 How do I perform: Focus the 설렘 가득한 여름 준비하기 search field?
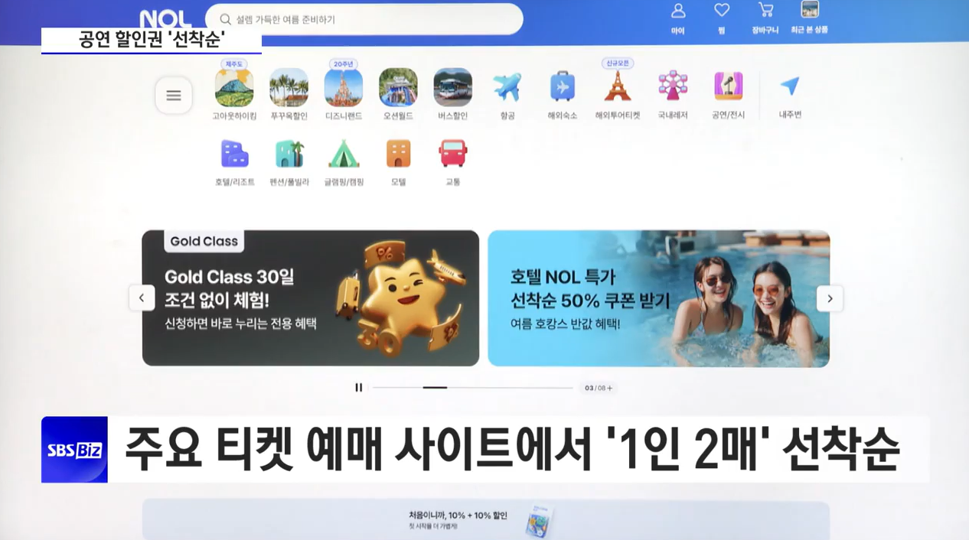[x=364, y=19]
